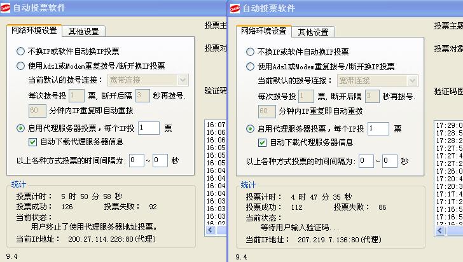This screenshot has width=463, height=262.
Task: Switch to 网络环境设置 tab in left window
Action: click(x=34, y=31)
